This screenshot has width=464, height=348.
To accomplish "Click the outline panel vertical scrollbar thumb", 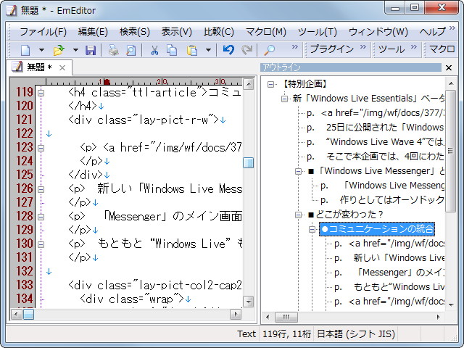I will [451, 151].
